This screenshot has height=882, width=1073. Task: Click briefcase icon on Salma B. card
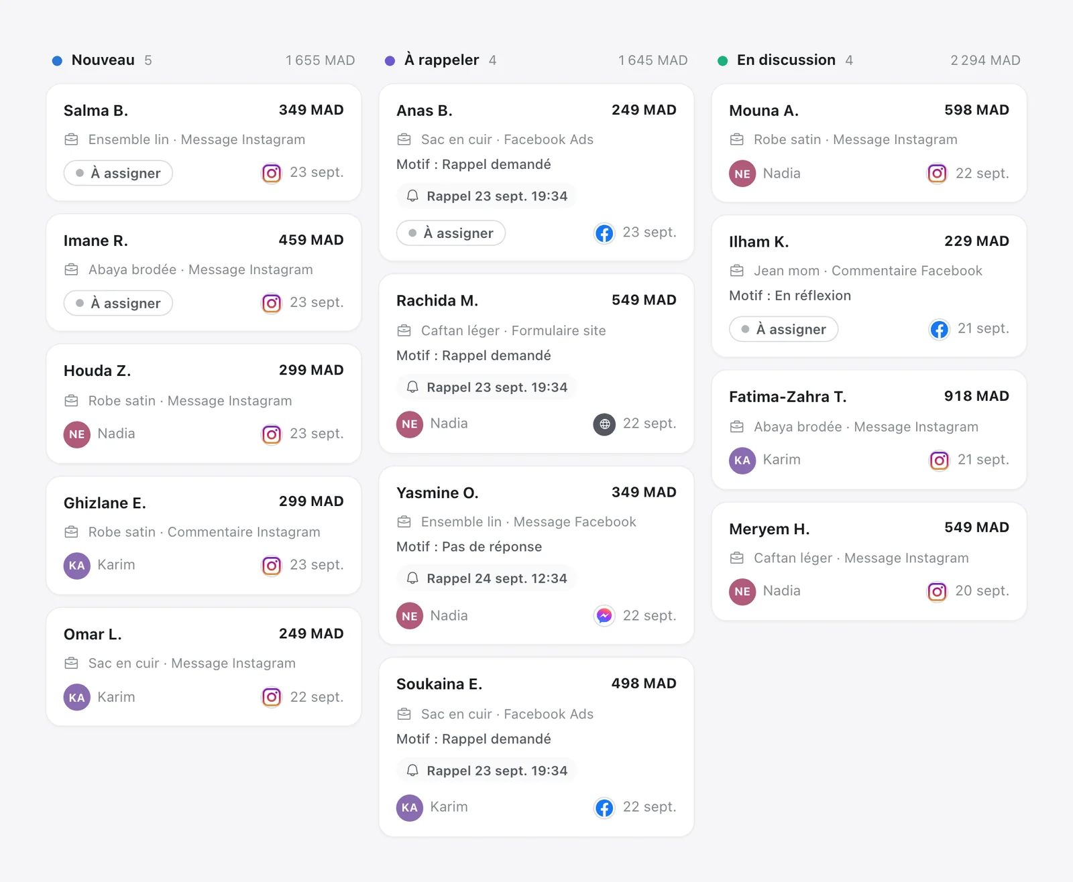[71, 139]
